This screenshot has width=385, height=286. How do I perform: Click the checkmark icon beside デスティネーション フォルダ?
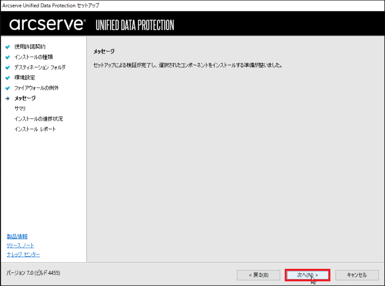tap(8, 68)
